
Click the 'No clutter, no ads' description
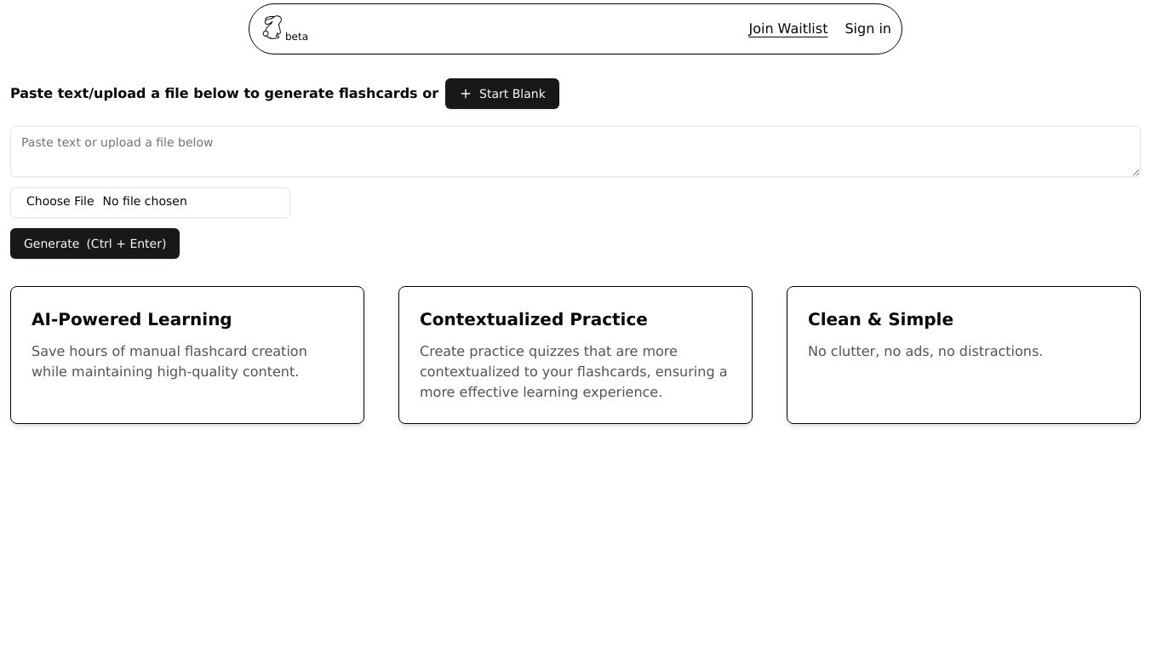pyautogui.click(x=925, y=352)
